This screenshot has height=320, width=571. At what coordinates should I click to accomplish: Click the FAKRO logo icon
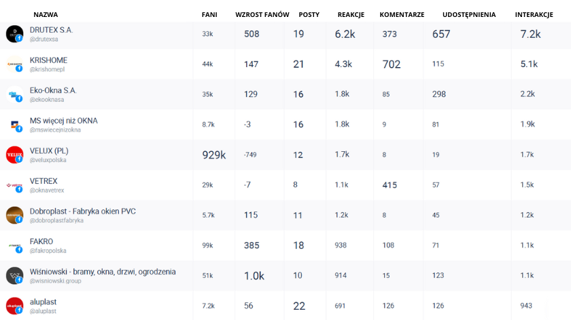[x=14, y=245]
